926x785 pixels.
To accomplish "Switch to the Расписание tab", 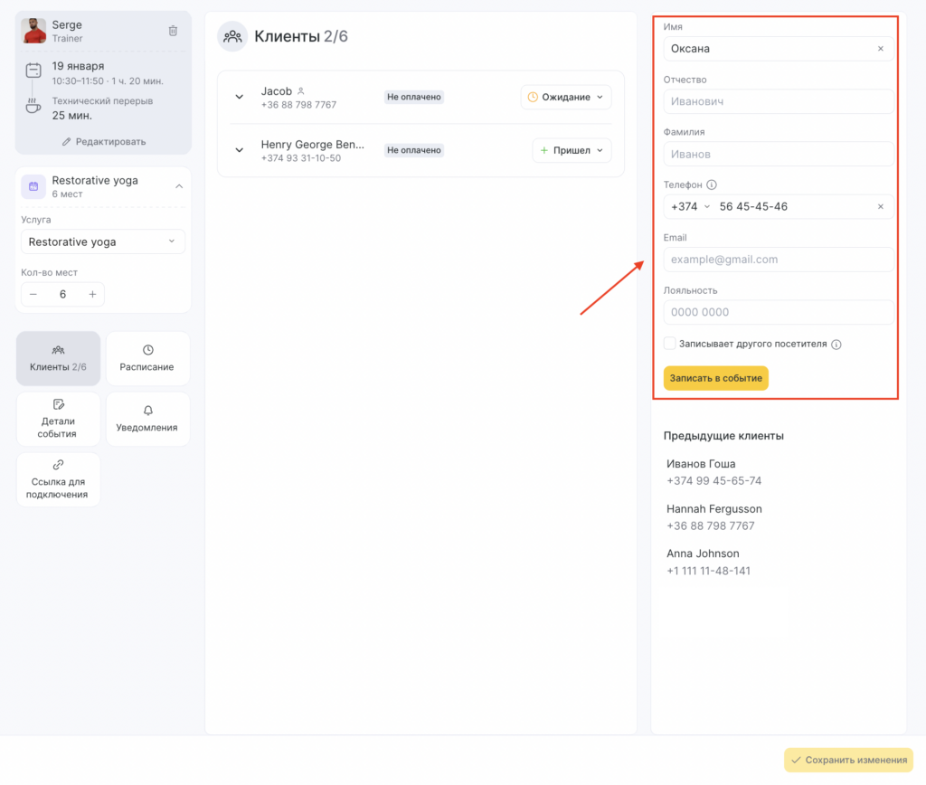I will 147,358.
